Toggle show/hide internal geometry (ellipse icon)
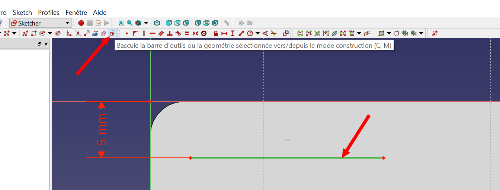Image resolution: width=500 pixels, height=190 pixels. click(x=334, y=33)
